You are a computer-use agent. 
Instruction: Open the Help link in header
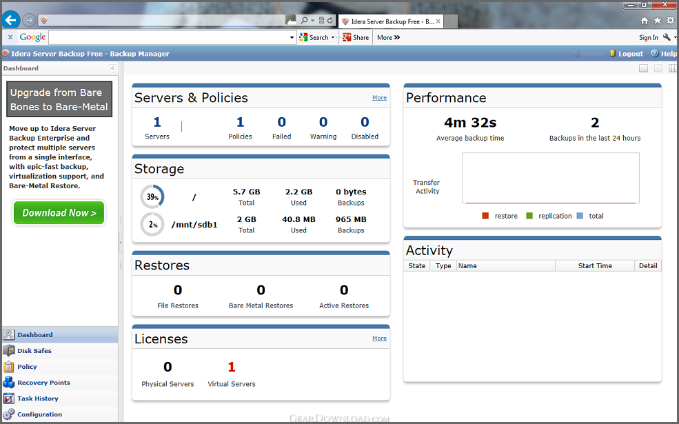tap(663, 54)
